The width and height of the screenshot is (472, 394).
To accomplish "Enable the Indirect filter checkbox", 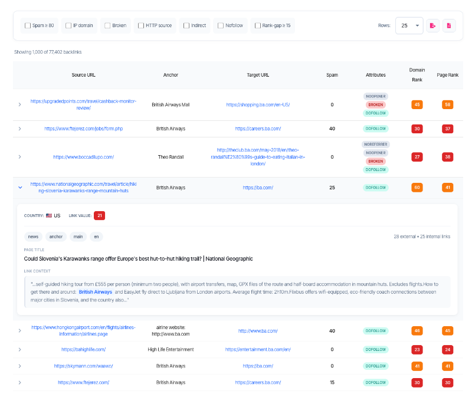I will 186,25.
